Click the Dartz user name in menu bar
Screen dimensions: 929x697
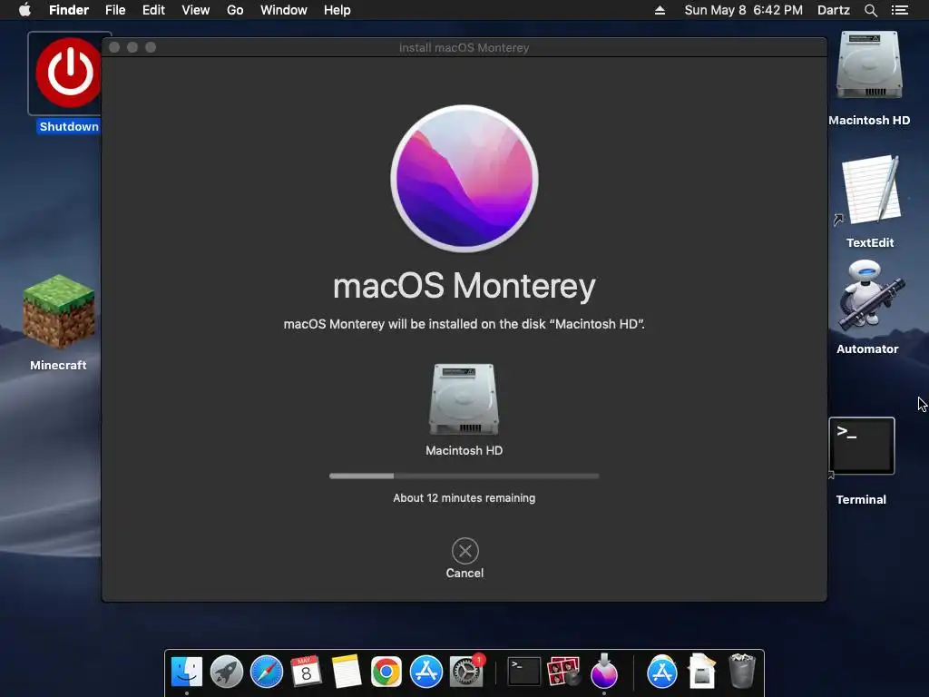click(x=833, y=10)
